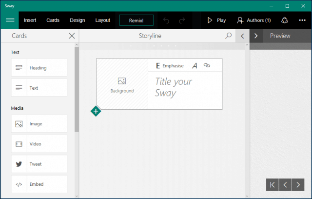Collapse Storyline with left chevron
The height and width of the screenshot is (199, 312).
(x=242, y=36)
